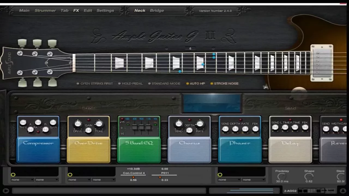Click the Delay L.TIME knob

click(285, 127)
